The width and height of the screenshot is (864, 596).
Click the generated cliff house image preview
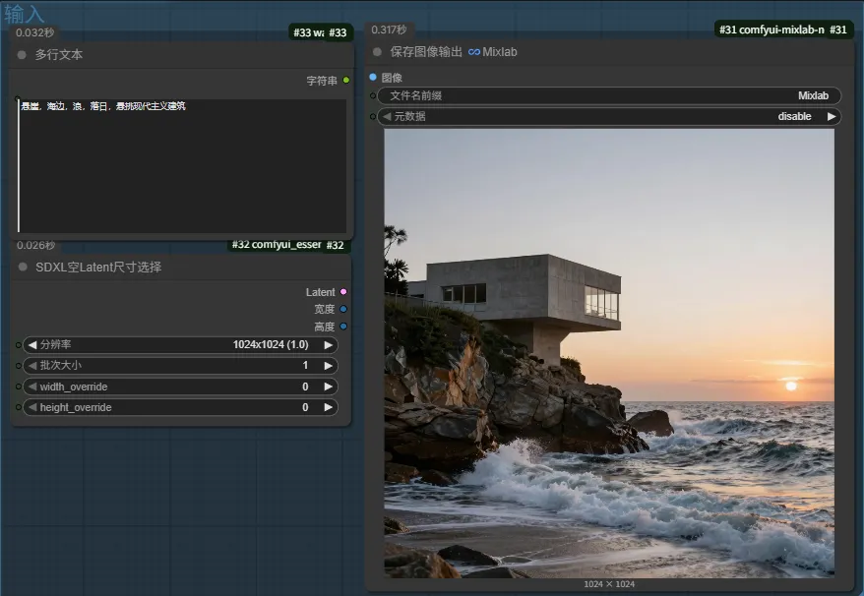(609, 353)
